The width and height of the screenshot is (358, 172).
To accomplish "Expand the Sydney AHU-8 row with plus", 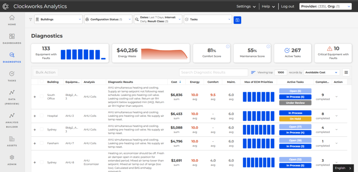I will coord(35,163).
